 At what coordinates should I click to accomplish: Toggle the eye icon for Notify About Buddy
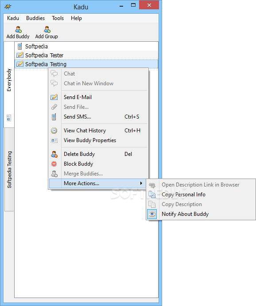[x=152, y=214]
